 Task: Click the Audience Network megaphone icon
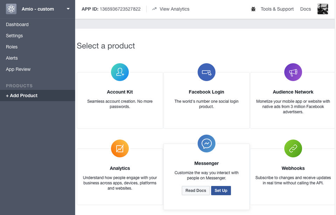point(293,72)
